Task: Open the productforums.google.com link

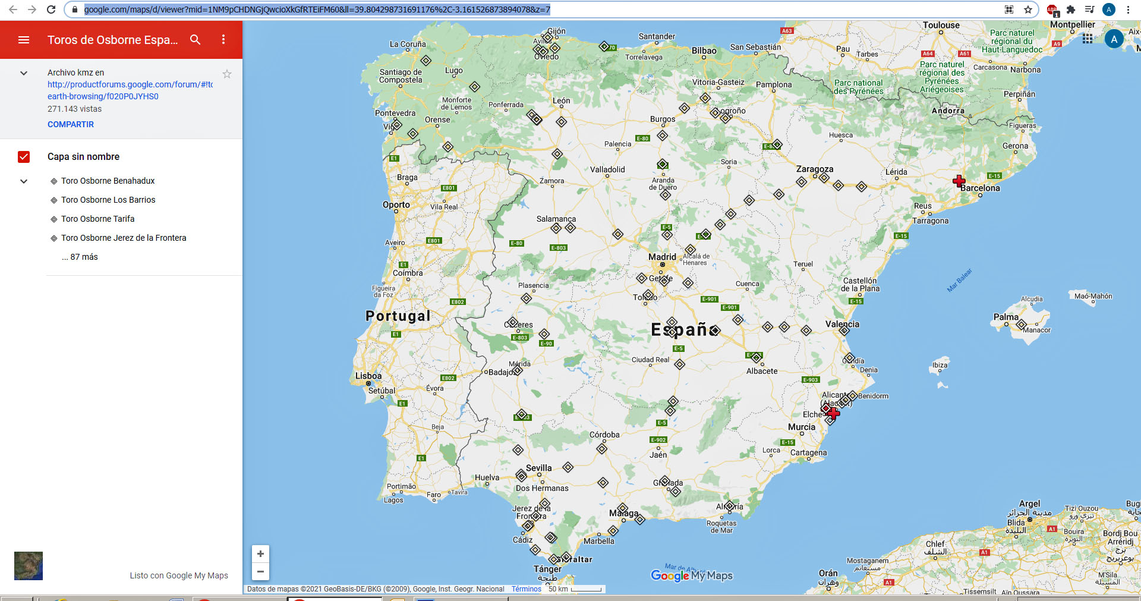Action: [130, 90]
